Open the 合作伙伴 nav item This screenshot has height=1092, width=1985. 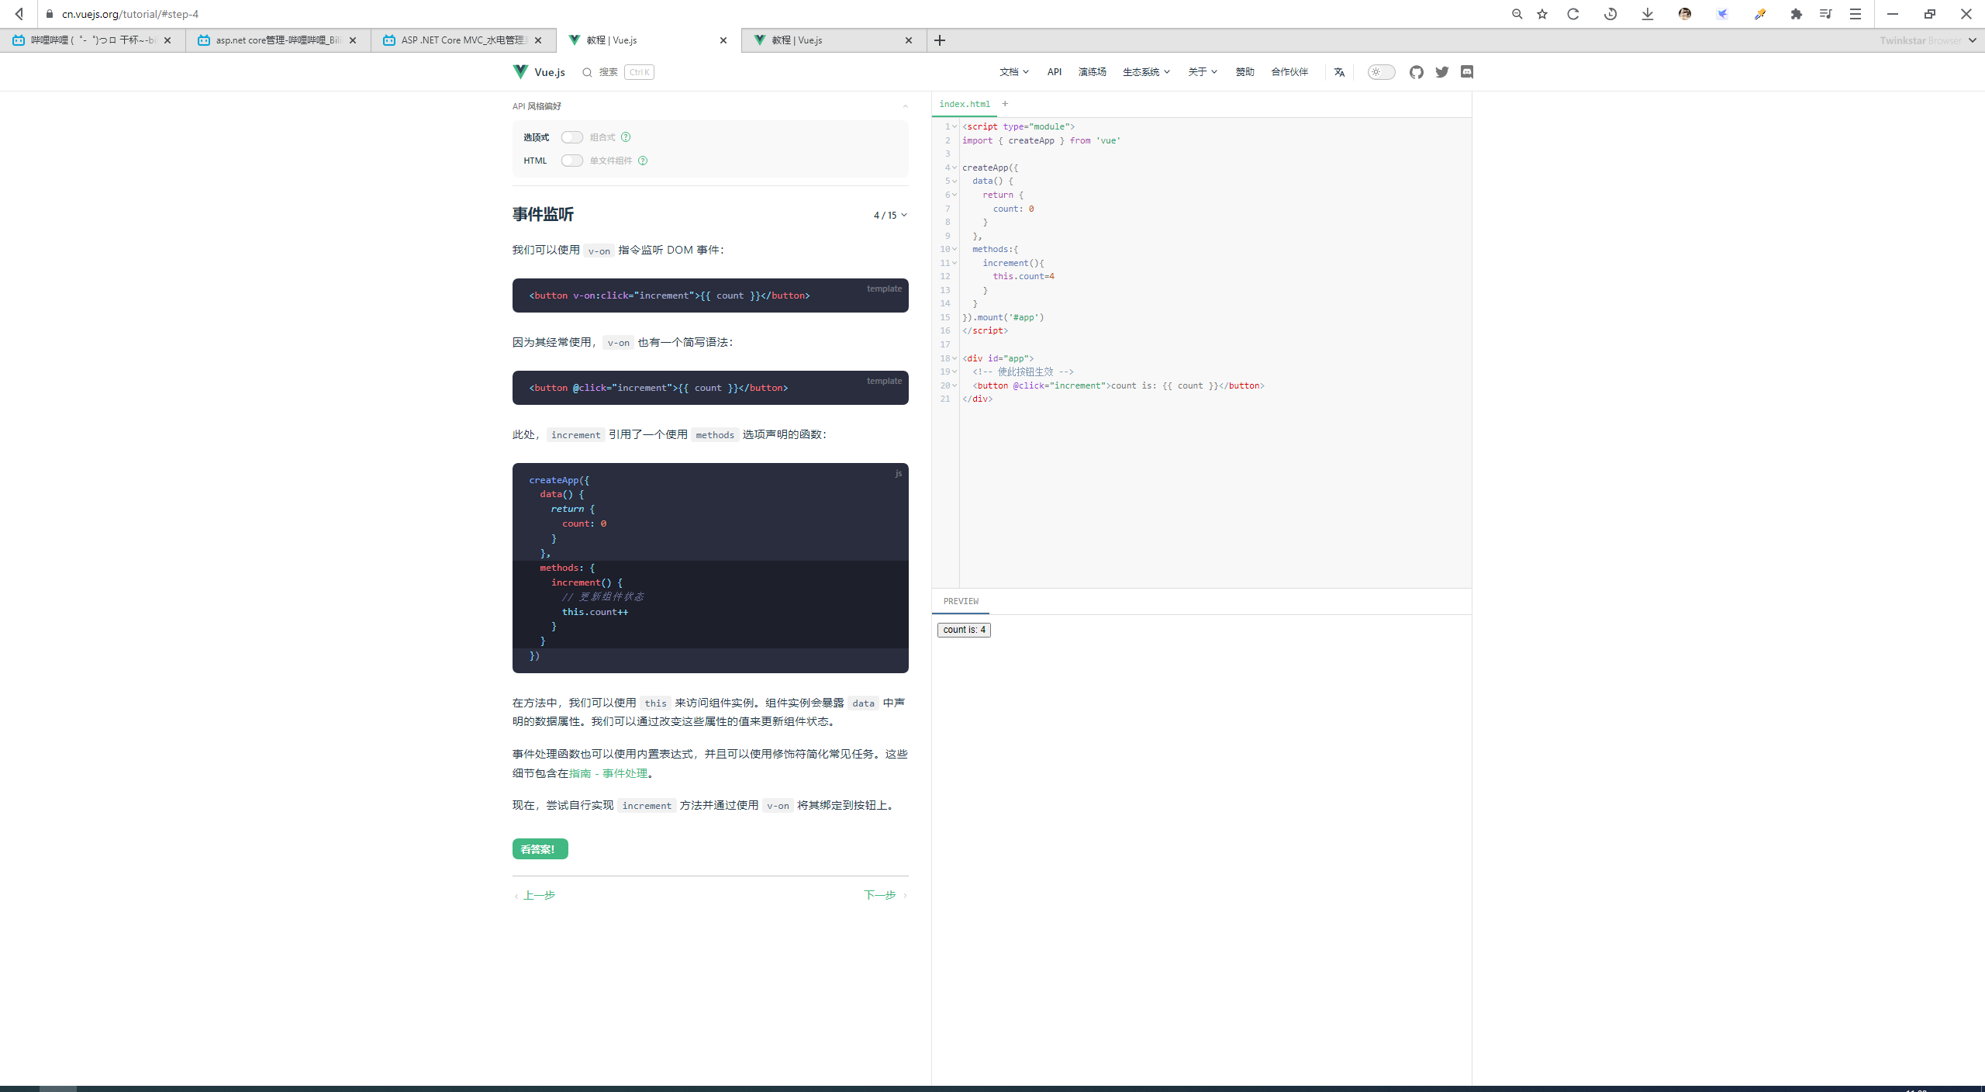[x=1289, y=72]
